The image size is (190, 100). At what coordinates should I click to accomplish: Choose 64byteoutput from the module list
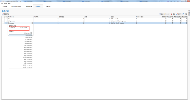tap(20, 63)
